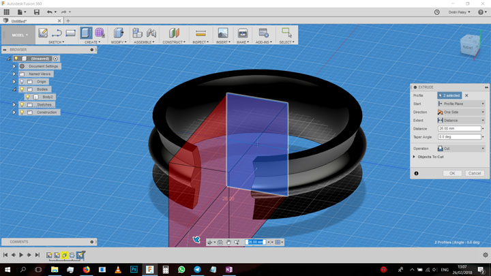Open the SKETCH dropdown menu
Screen dimensions: 491x276
pyautogui.click(x=57, y=42)
